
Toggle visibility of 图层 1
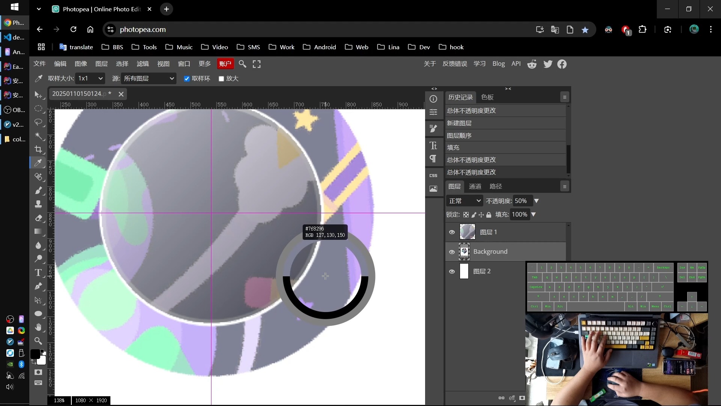click(451, 232)
